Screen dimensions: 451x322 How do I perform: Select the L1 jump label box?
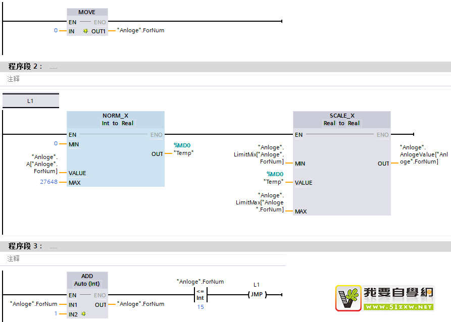(x=30, y=101)
